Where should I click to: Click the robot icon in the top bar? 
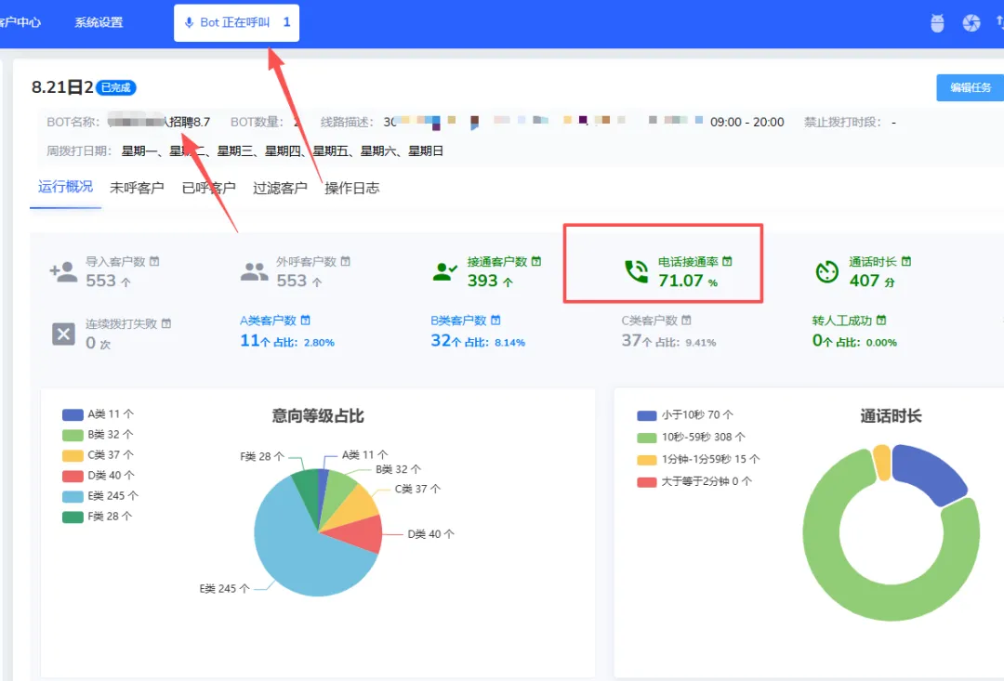coord(937,22)
